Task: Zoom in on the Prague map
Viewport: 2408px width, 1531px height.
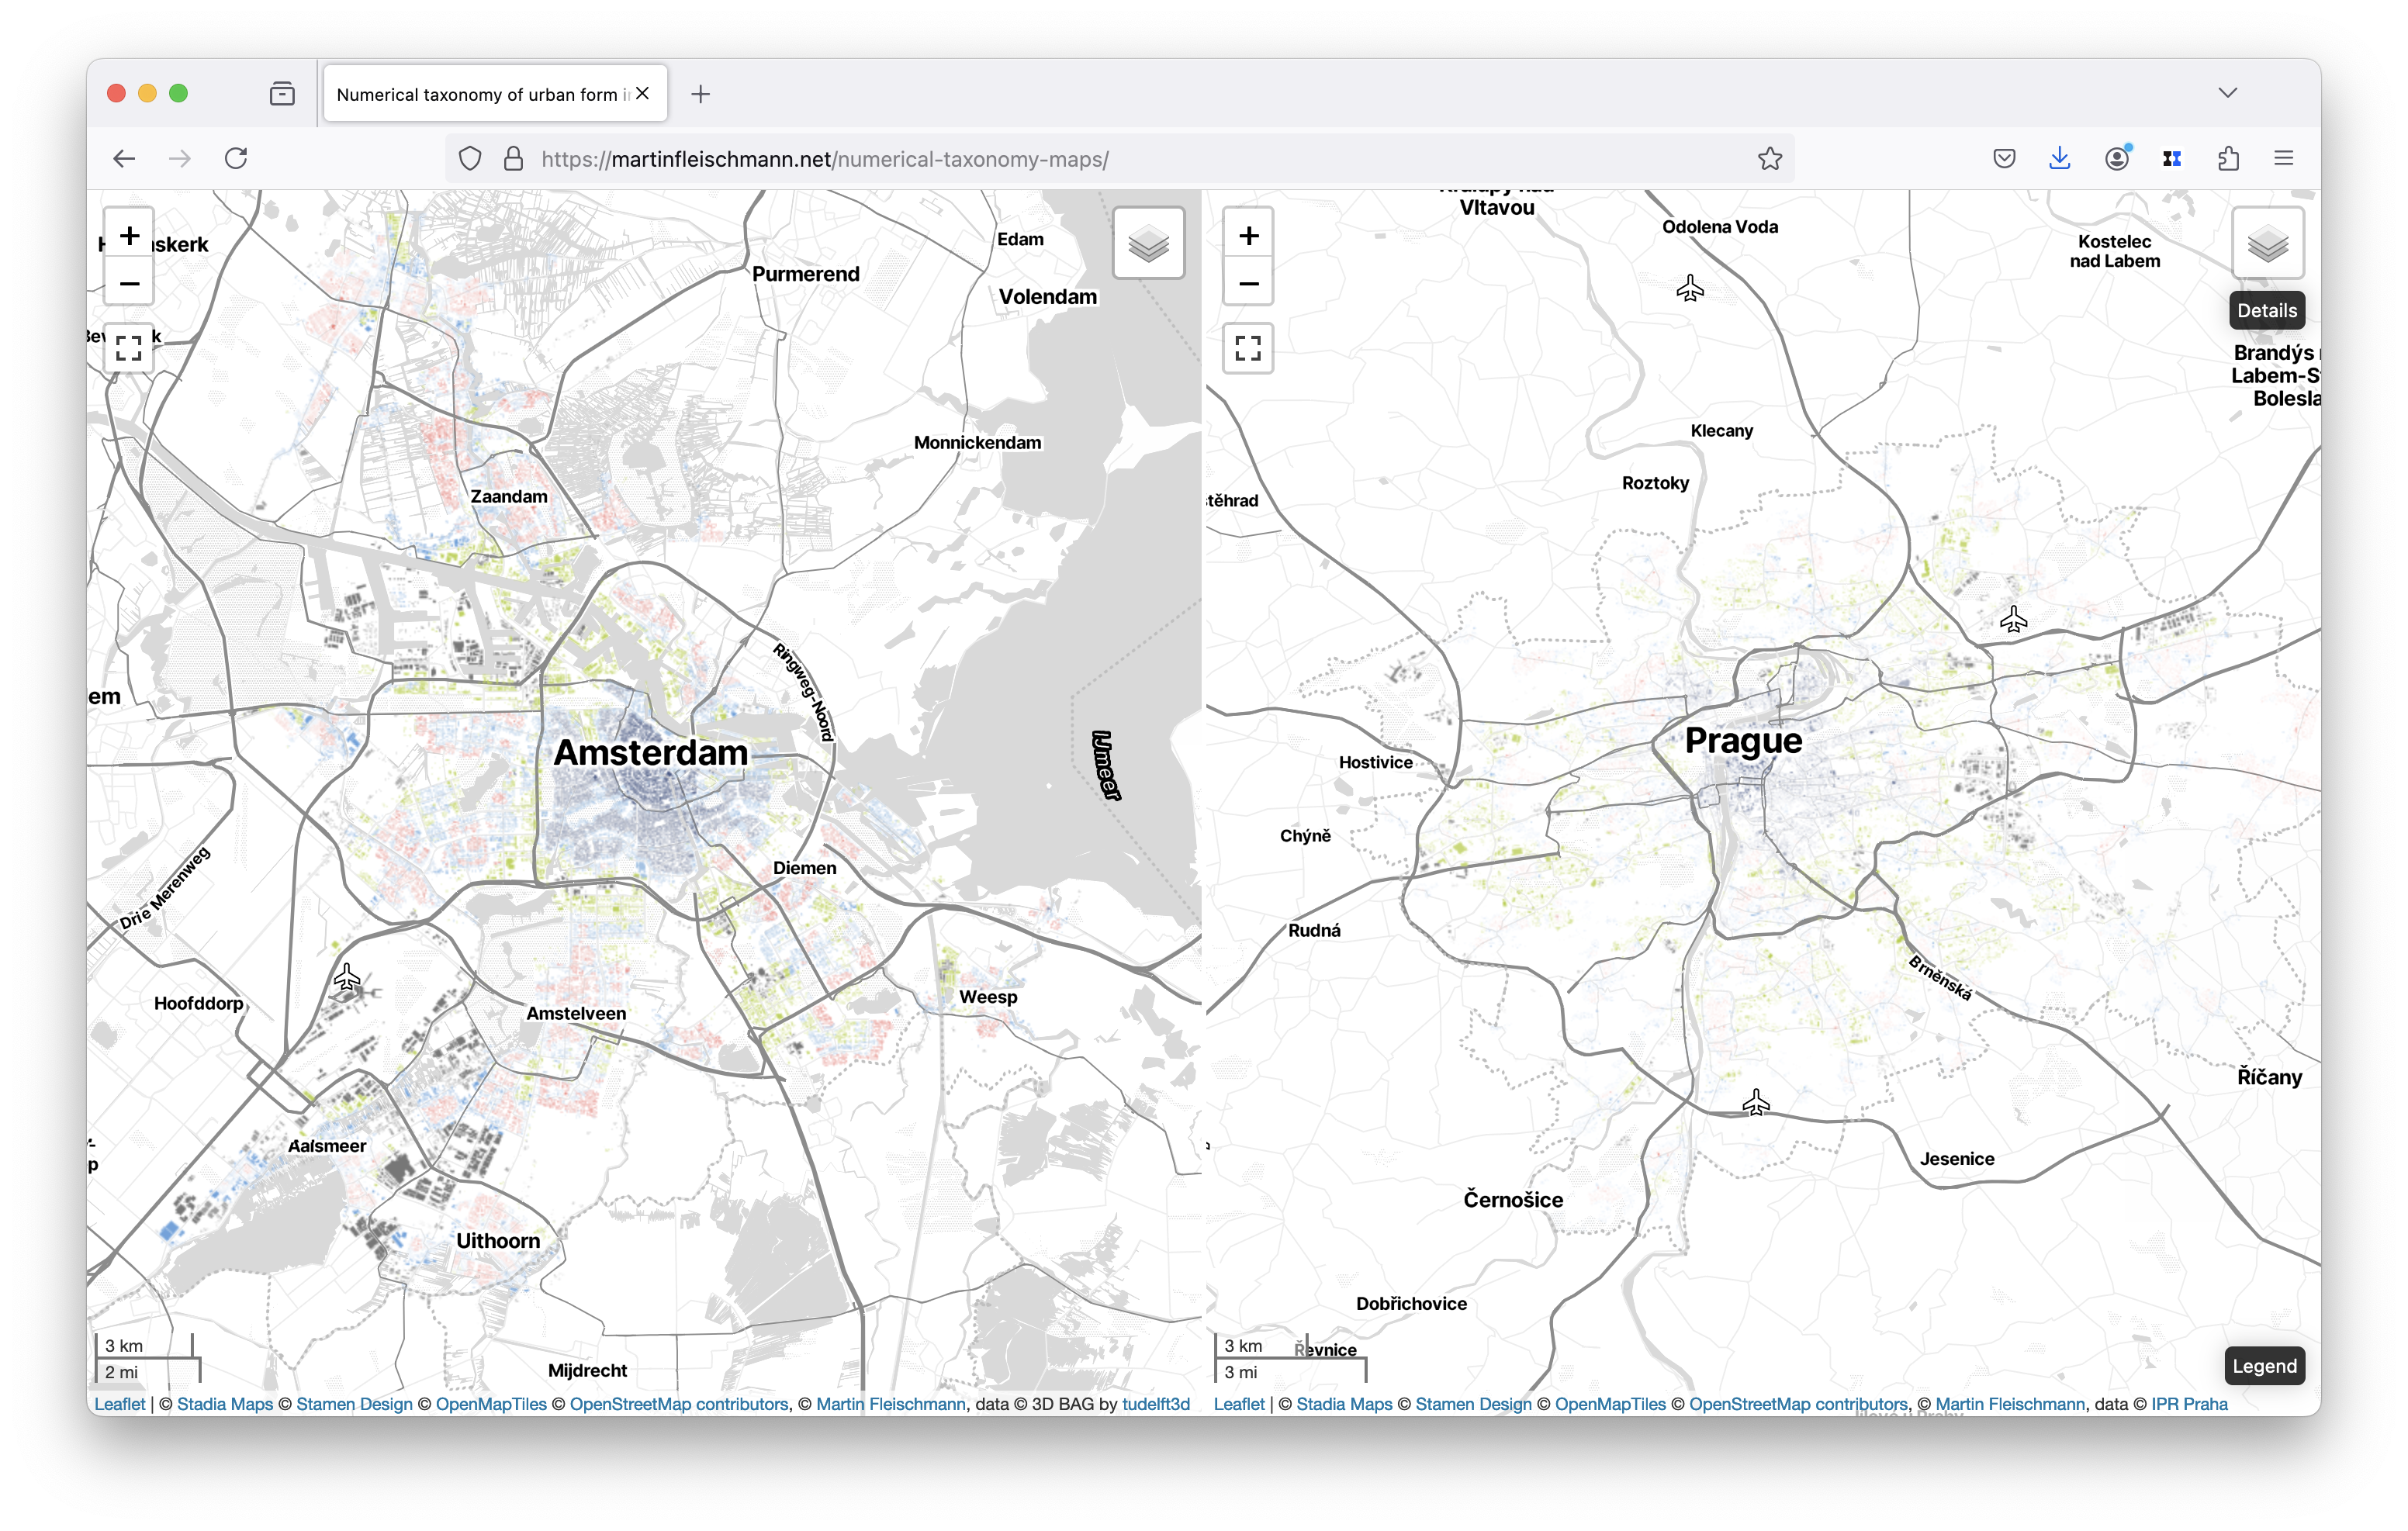Action: click(1248, 236)
